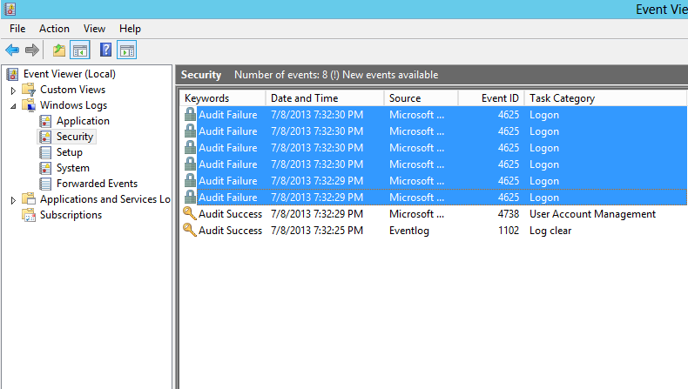Click the Custom Views folder icon

[29, 90]
